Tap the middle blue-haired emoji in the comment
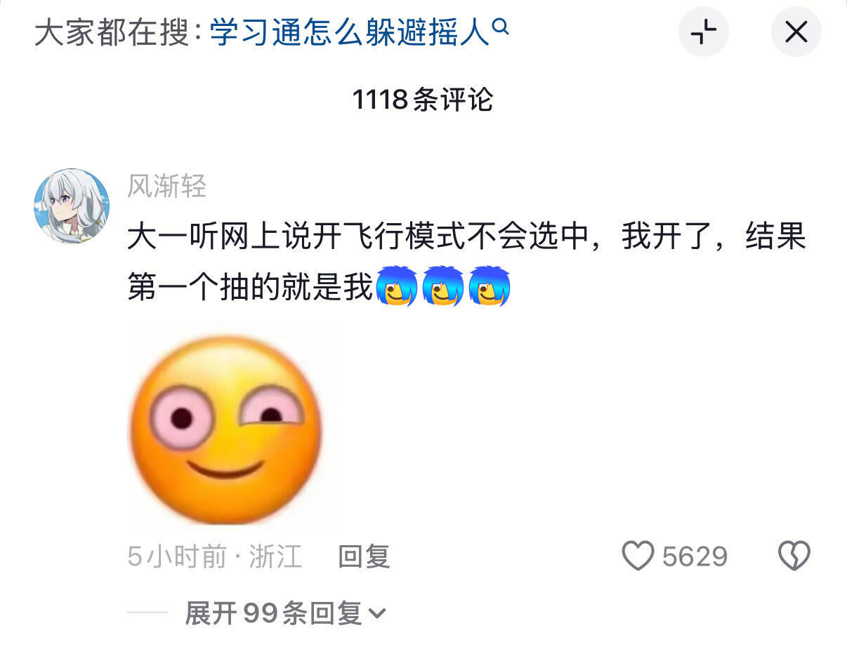The height and width of the screenshot is (649, 847). click(x=443, y=286)
